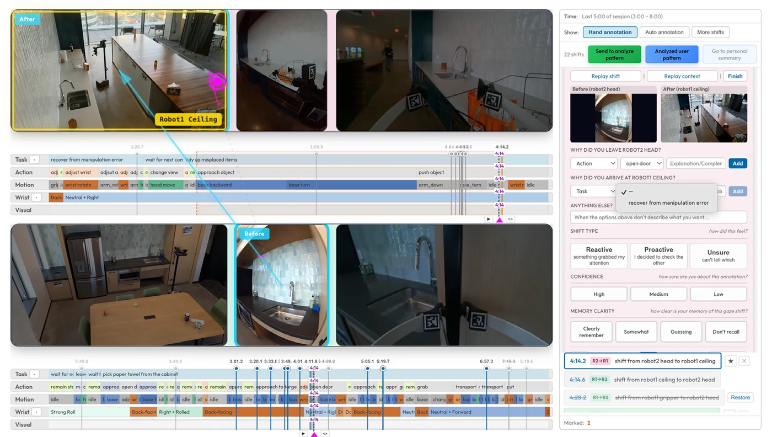Open the Action category dropdown
The image size is (772, 437).
pyautogui.click(x=593, y=163)
